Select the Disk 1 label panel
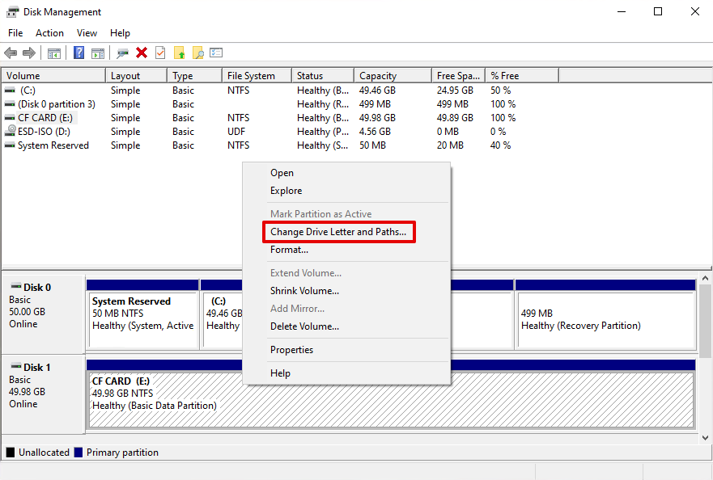Viewport: 713px width, 480px height. (x=43, y=394)
